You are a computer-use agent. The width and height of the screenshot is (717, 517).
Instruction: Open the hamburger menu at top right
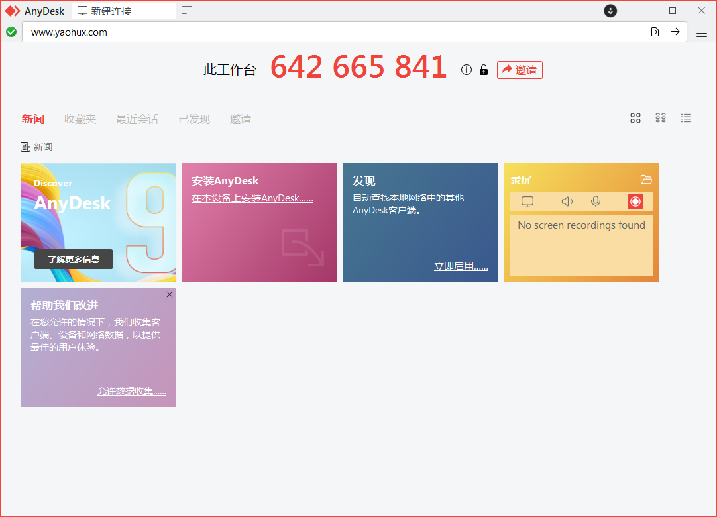[701, 31]
